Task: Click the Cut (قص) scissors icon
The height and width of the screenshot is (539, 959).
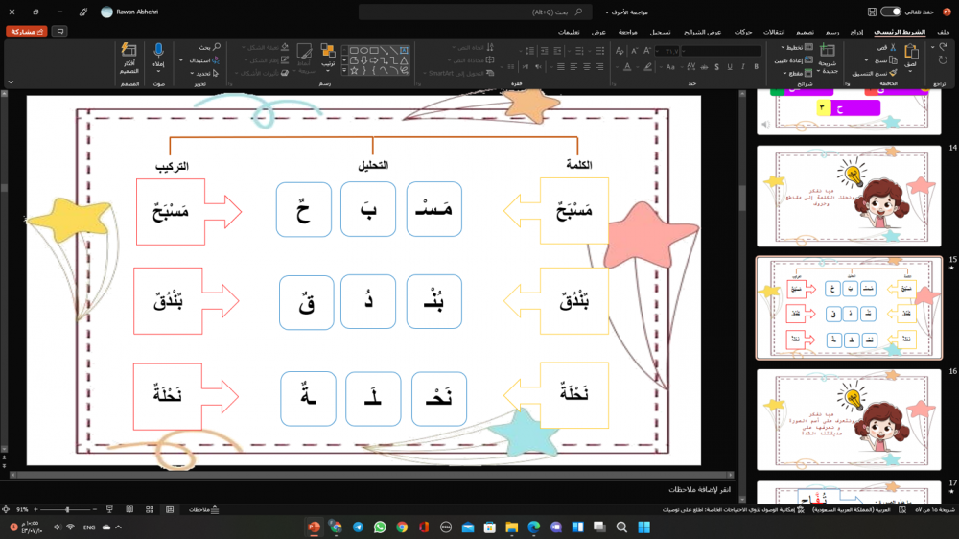Action: [893, 47]
